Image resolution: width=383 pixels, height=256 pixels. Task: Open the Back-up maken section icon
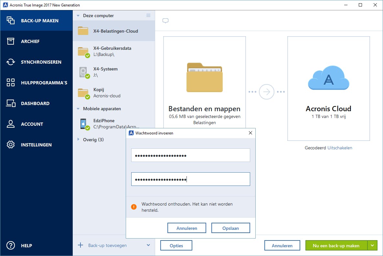(x=10, y=20)
